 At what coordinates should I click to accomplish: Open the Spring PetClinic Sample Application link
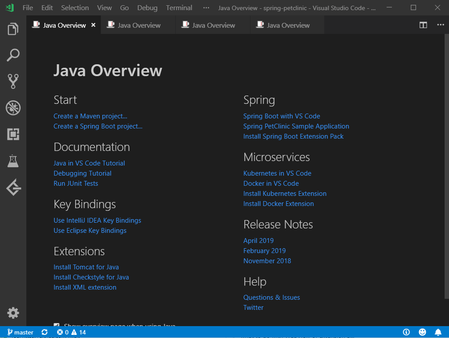click(296, 126)
